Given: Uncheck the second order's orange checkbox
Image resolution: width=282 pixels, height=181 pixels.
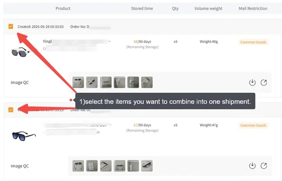Looking at the screenshot, I should click(11, 110).
